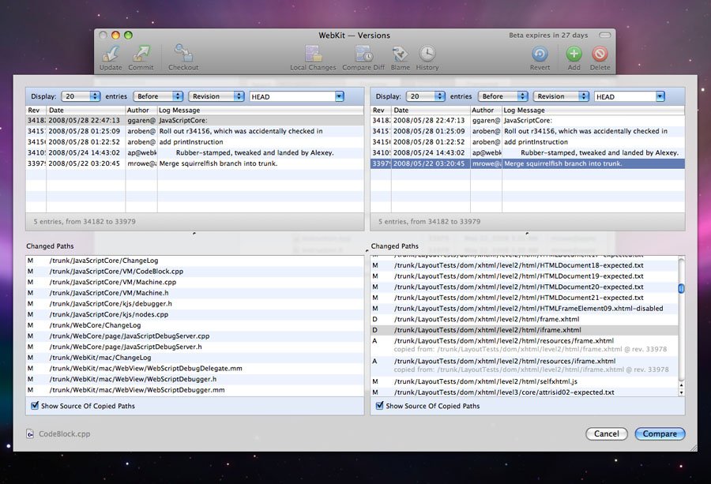711x484 pixels.
Task: Select path /trunk/WebCore/page/JavaScriptDebugServer.cpp
Action: tap(194, 336)
